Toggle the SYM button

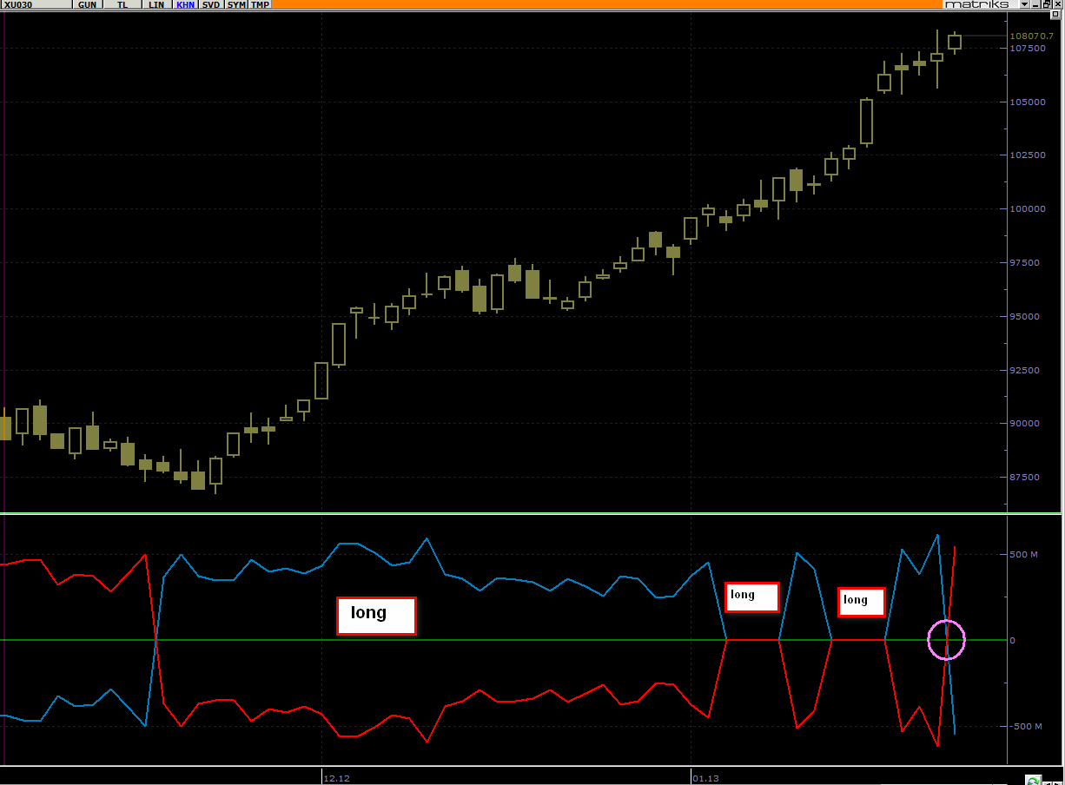tap(236, 4)
